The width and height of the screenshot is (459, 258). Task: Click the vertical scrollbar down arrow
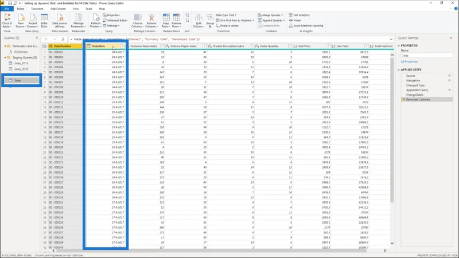(392, 243)
